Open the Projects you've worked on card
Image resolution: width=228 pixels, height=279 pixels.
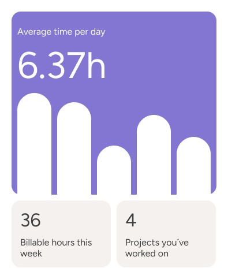coord(166,234)
